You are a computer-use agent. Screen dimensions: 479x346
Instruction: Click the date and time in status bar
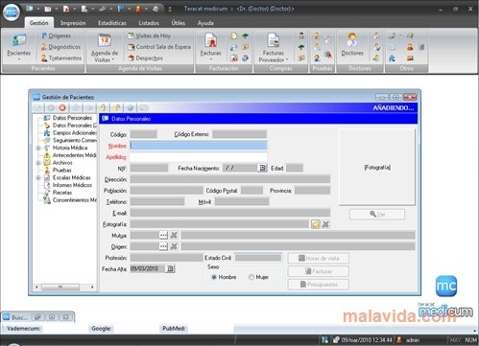[367, 340]
